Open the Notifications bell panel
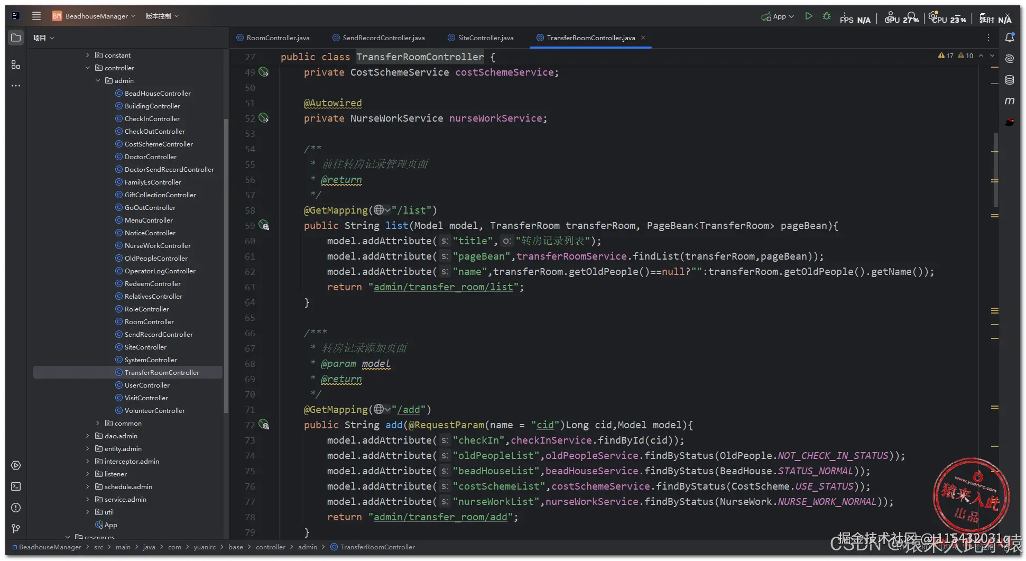Image resolution: width=1026 pixels, height=561 pixels. point(1010,38)
